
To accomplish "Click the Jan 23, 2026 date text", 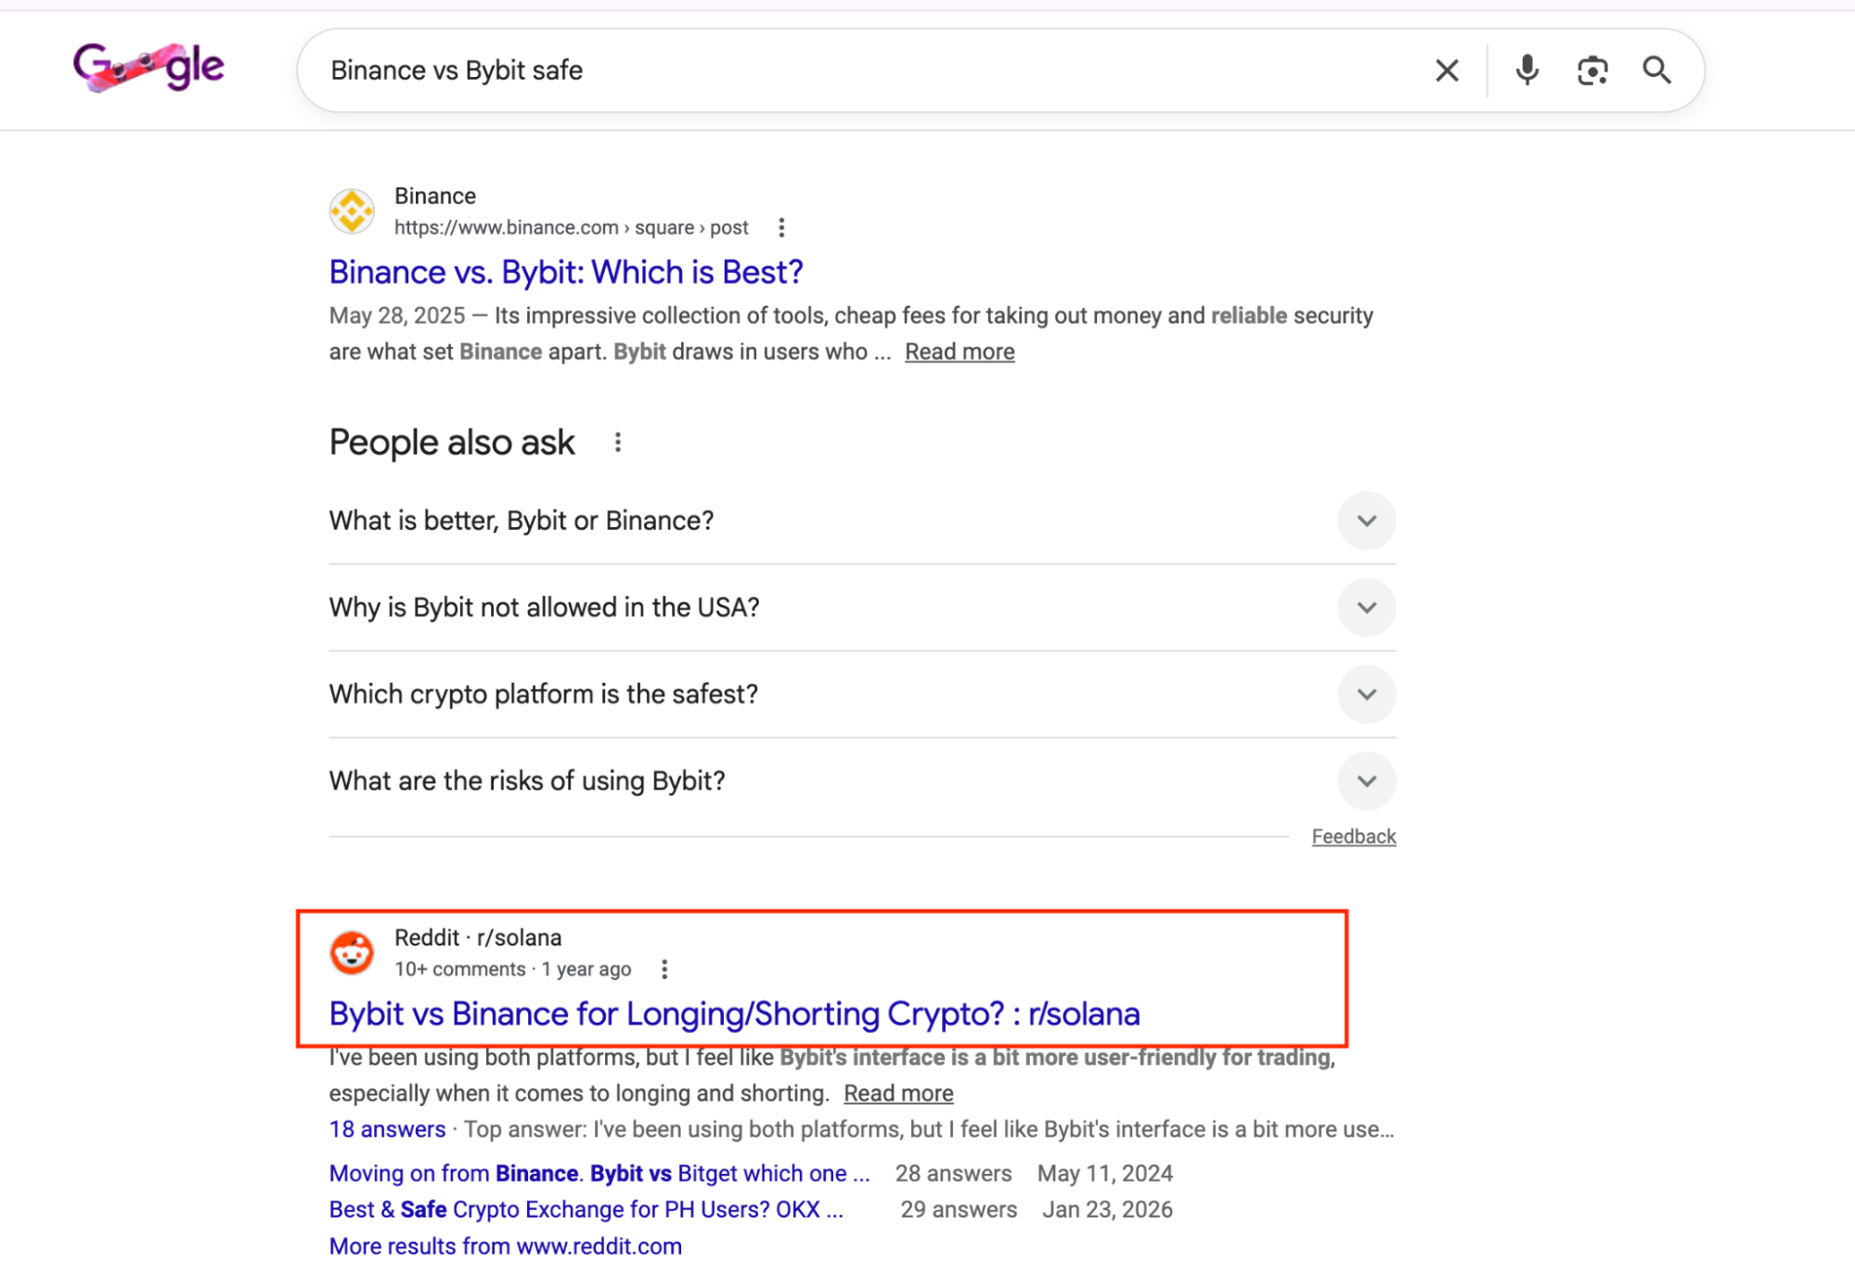I will point(1107,1209).
